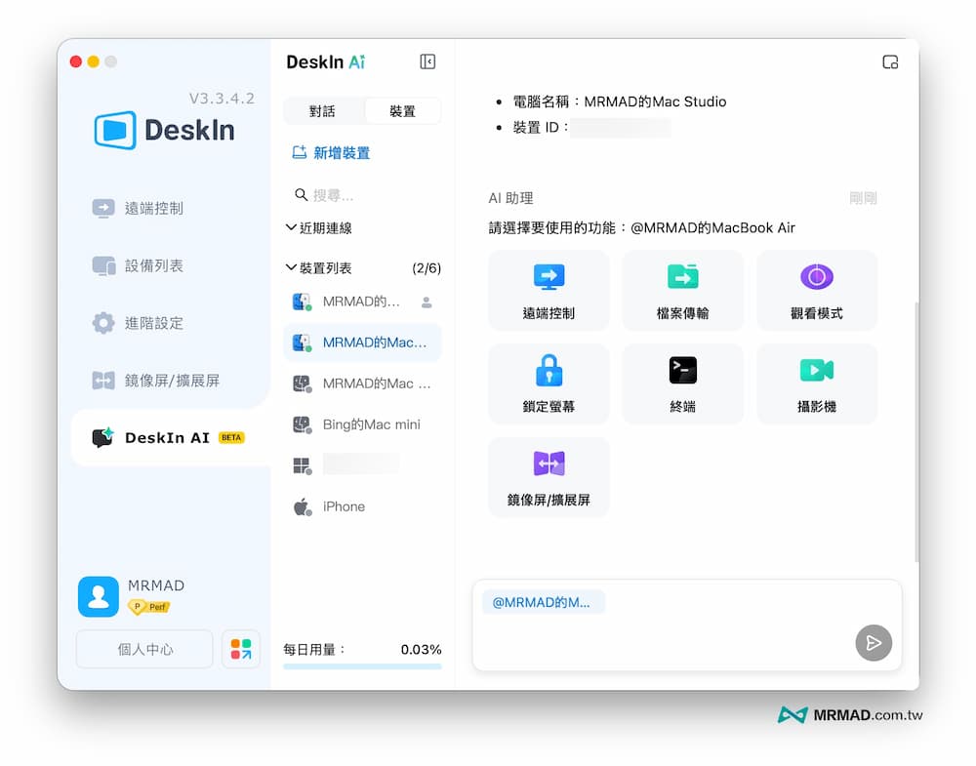Viewport: 976px width, 766px height.
Task: Open 遠端控制 from the left sidebar
Action: pyautogui.click(x=132, y=208)
